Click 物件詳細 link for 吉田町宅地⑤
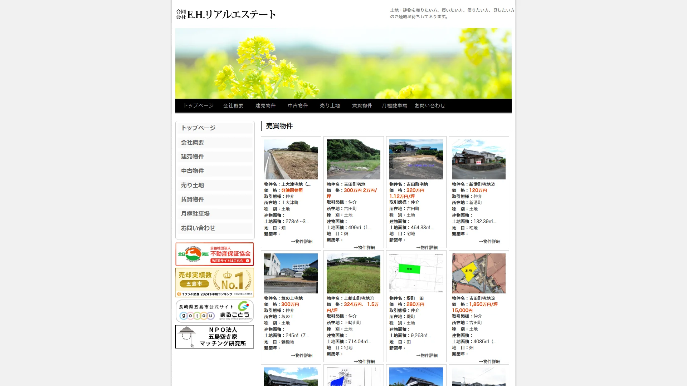This screenshot has height=386, width=687. (489, 361)
